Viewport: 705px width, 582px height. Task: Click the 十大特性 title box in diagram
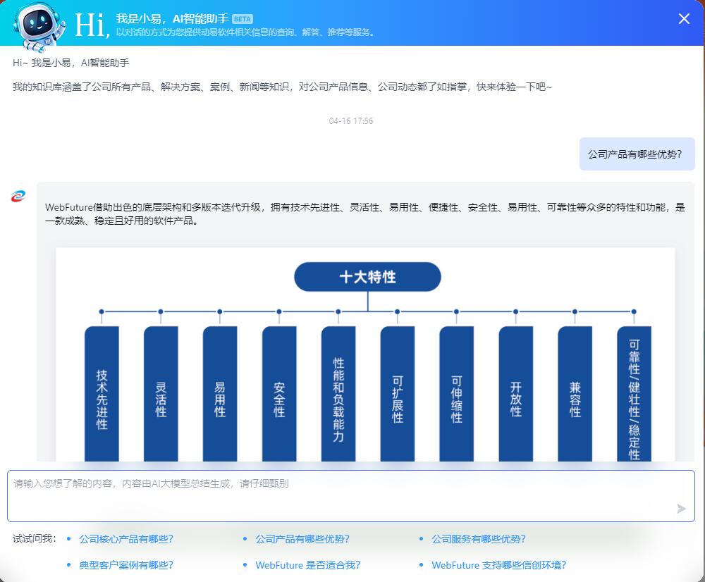[367, 277]
